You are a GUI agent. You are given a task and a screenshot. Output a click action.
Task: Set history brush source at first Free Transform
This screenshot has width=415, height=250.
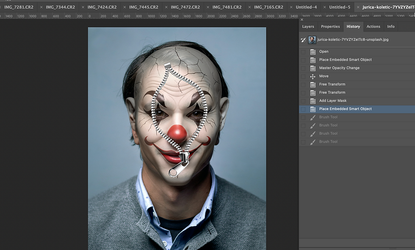coord(303,85)
